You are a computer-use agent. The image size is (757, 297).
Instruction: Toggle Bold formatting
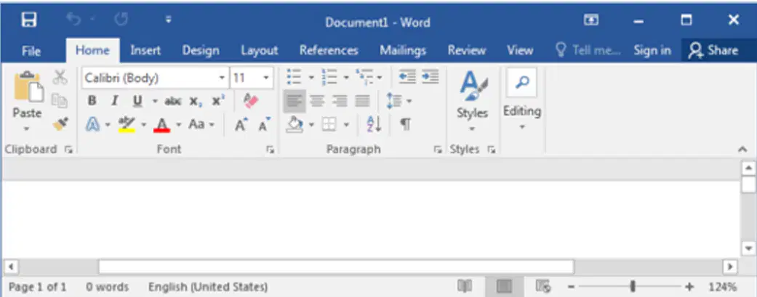click(92, 101)
